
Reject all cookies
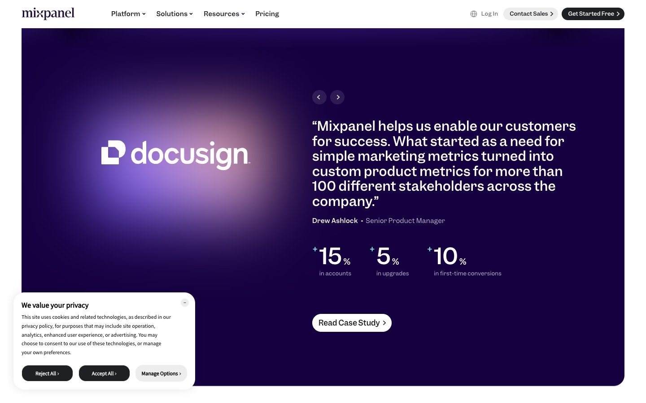(x=47, y=373)
